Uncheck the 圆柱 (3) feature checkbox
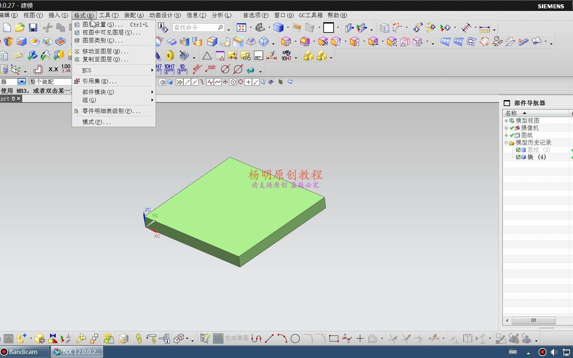The height and width of the screenshot is (358, 573). [518, 150]
